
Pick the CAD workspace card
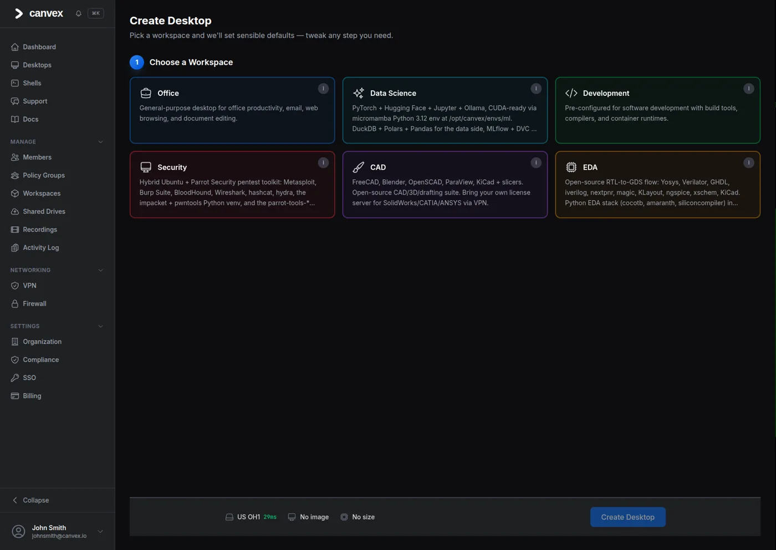point(445,185)
